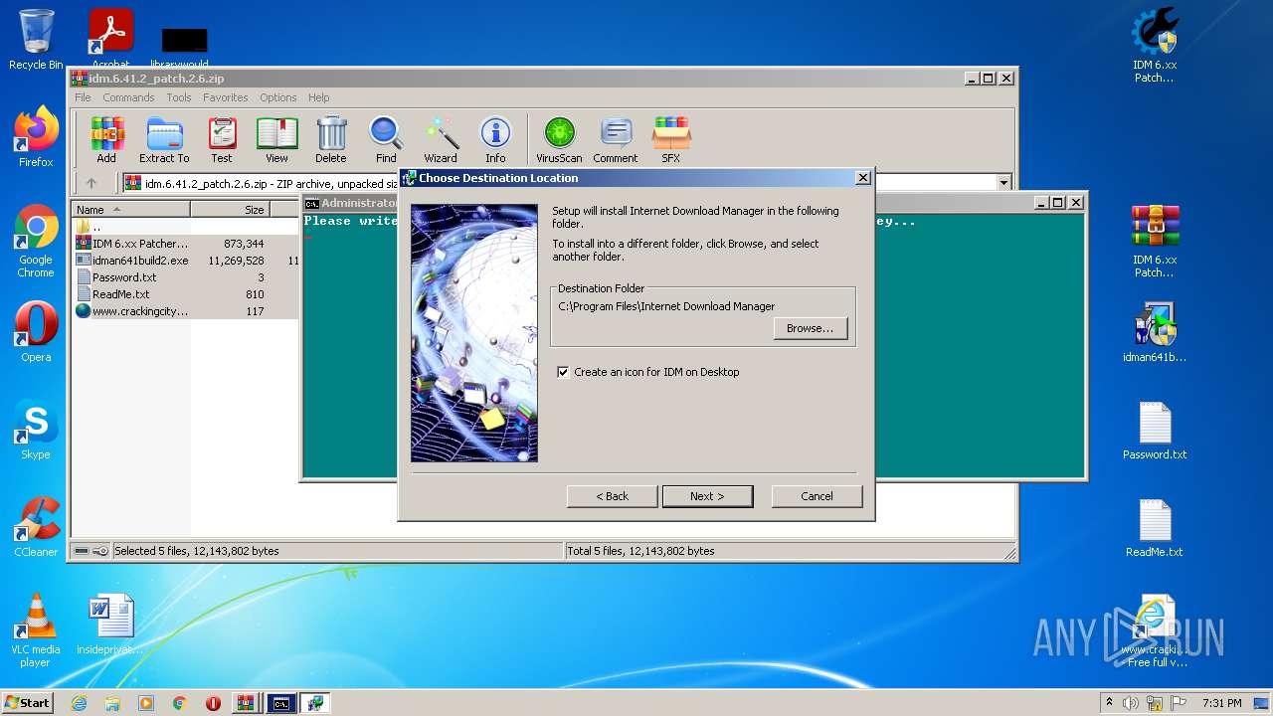This screenshot has width=1273, height=716.
Task: Open the File menu in WinRAR
Action: point(83,97)
